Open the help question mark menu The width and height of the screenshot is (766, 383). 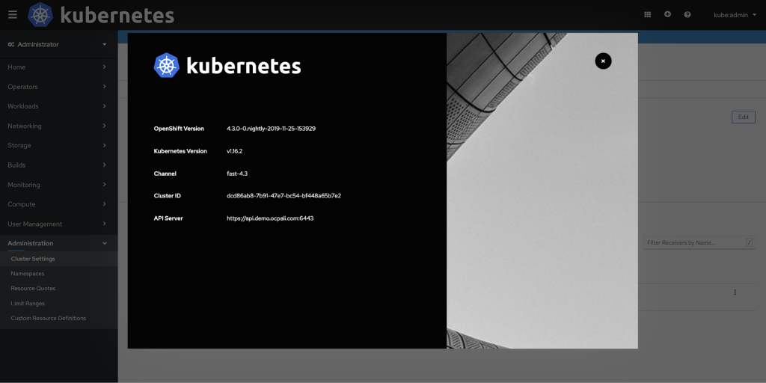coord(687,15)
